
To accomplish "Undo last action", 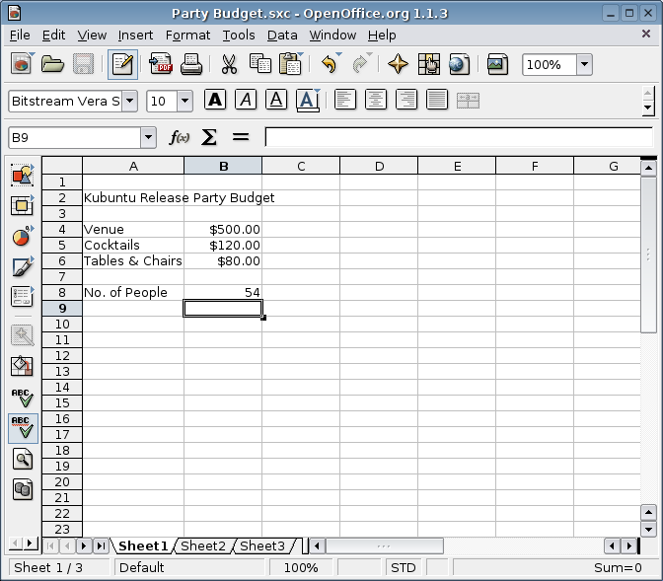I will (329, 64).
